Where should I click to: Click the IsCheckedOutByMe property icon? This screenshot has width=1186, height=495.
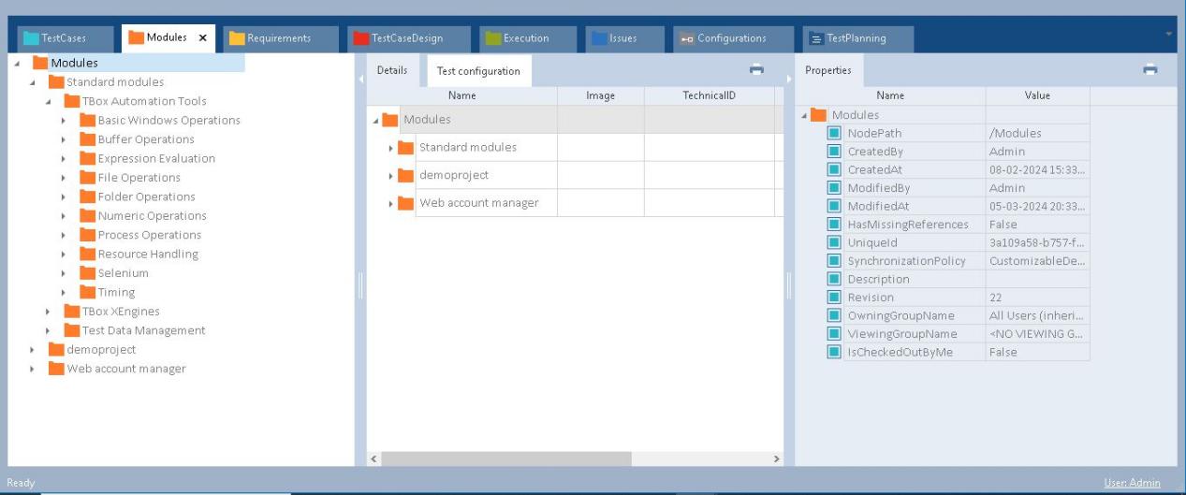(834, 352)
